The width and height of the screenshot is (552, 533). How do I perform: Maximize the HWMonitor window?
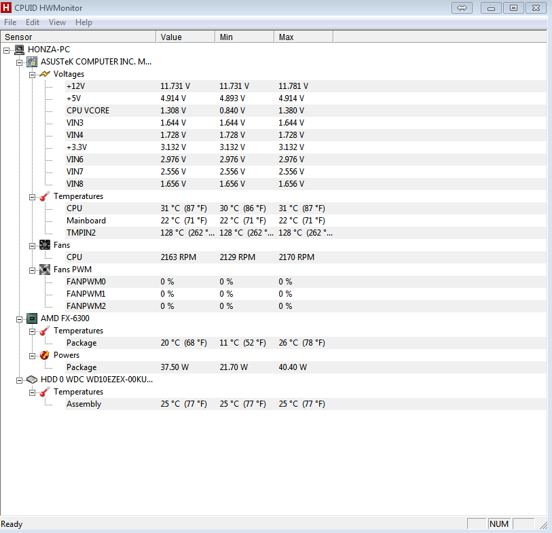point(513,7)
